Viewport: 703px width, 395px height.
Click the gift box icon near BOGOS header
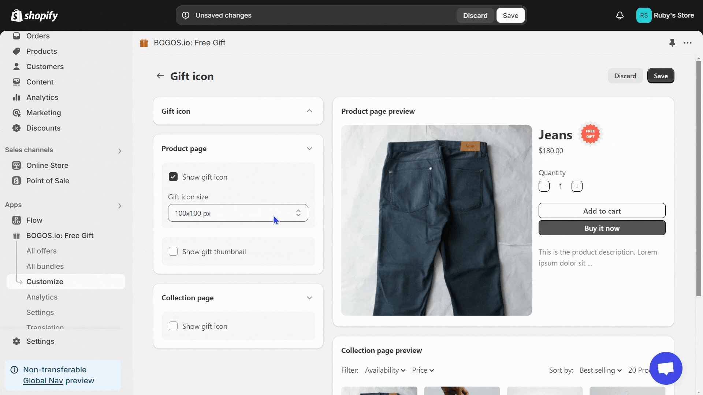[144, 43]
